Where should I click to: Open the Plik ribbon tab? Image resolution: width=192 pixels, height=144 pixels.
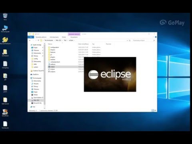31,37
